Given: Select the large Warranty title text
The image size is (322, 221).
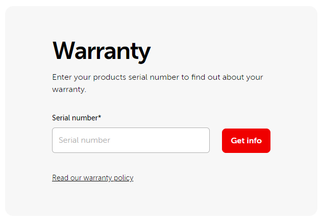Looking at the screenshot, I should pyautogui.click(x=102, y=51).
